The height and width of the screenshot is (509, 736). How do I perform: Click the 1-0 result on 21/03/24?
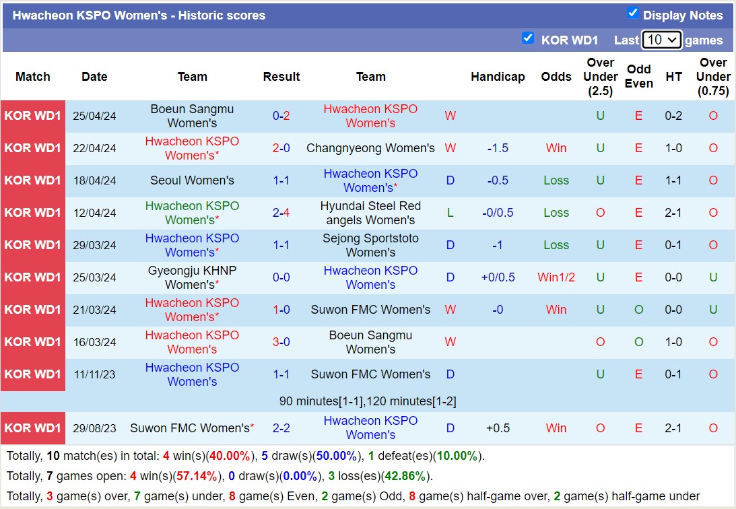coord(281,310)
